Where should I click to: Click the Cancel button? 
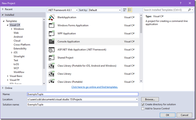click(184, 115)
